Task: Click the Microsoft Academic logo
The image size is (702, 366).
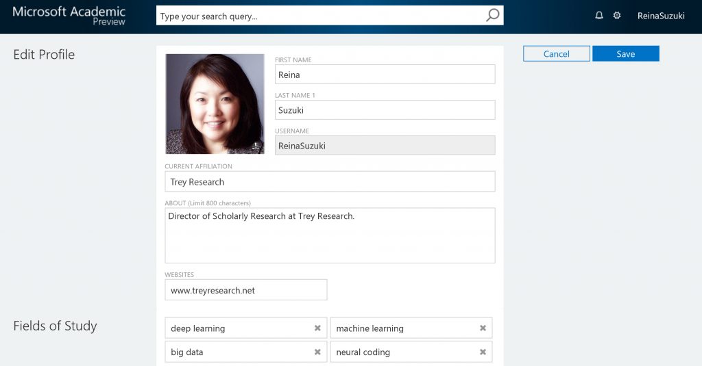Action: (69, 16)
